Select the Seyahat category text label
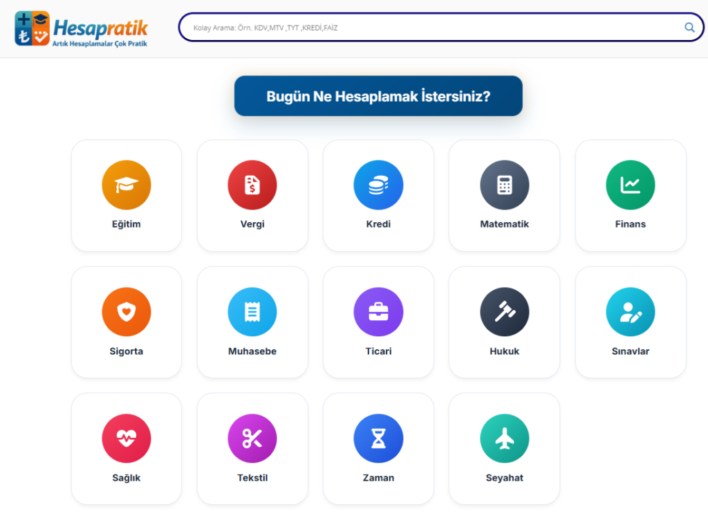This screenshot has height=514, width=708. tap(504, 478)
